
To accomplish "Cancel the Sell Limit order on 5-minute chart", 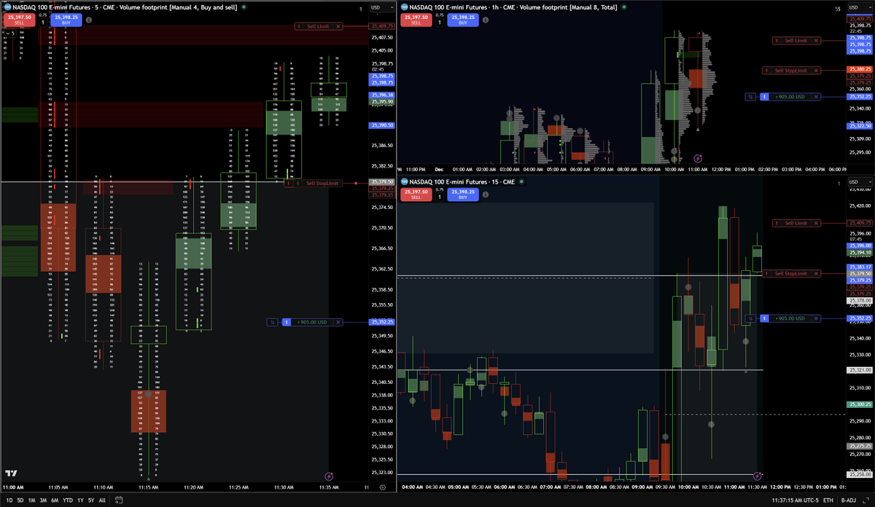I will 338,26.
